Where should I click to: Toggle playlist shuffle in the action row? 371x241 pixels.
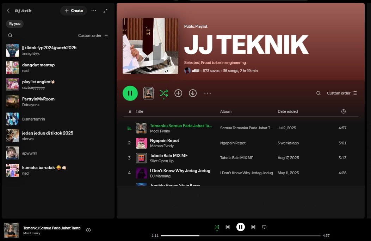(164, 93)
